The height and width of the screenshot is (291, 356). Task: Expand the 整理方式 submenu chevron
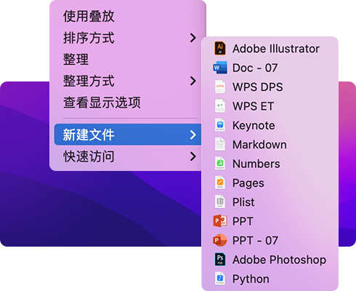[x=193, y=81]
